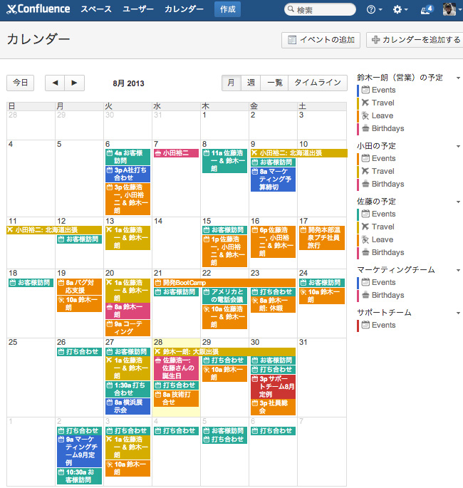This screenshot has height=488, width=463.
Task: Switch to タイムライン view
Action: [x=318, y=83]
